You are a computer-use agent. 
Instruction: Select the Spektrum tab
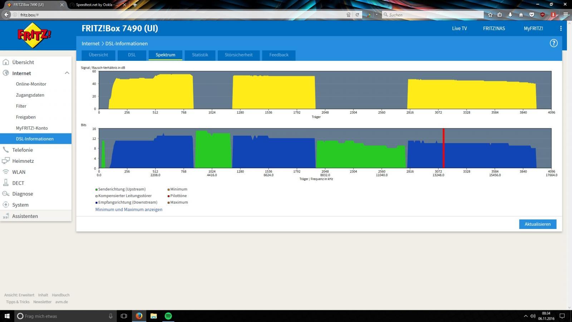coord(166,55)
